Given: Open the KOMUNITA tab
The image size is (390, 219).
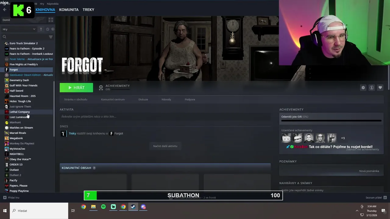Looking at the screenshot, I should tap(69, 10).
